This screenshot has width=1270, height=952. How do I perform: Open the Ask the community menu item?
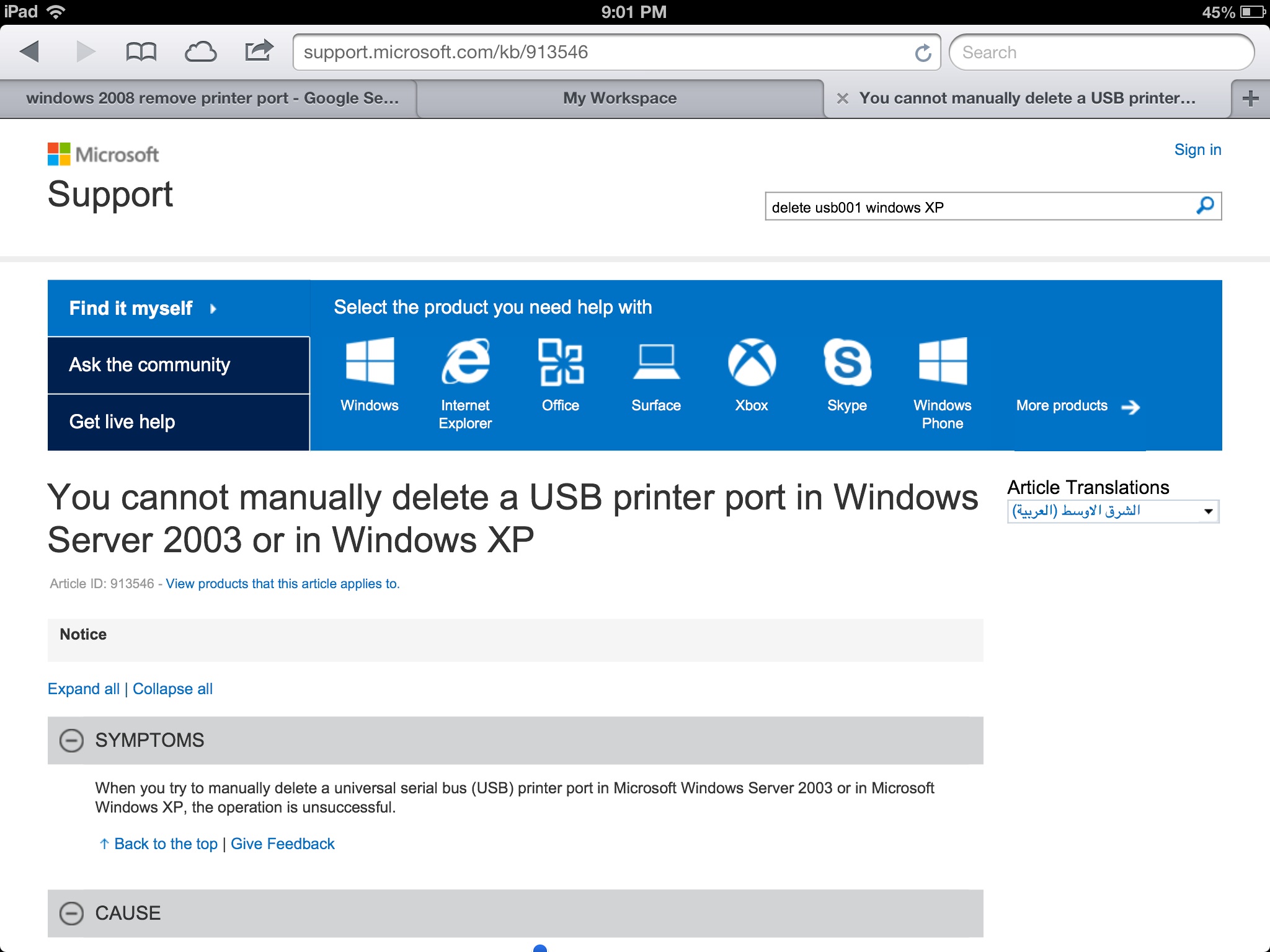pyautogui.click(x=179, y=365)
